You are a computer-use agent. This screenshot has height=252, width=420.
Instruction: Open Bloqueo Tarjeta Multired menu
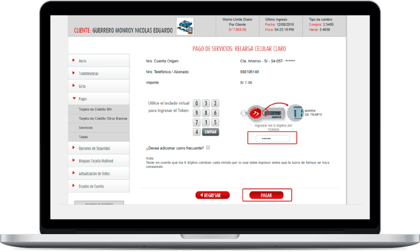coord(99,161)
